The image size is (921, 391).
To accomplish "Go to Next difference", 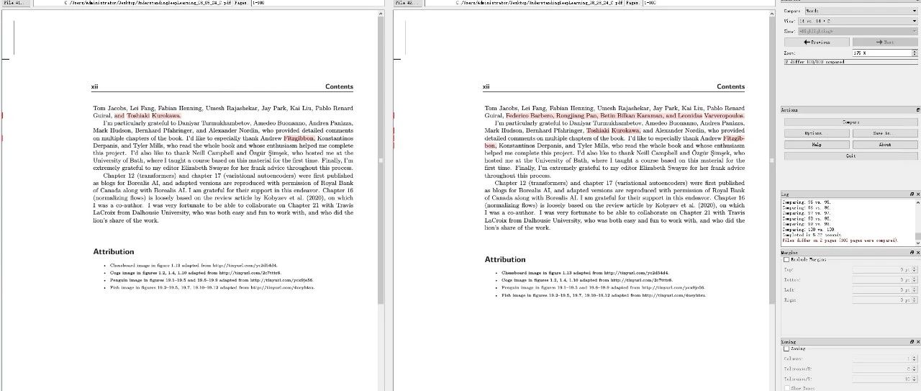I will 884,42.
